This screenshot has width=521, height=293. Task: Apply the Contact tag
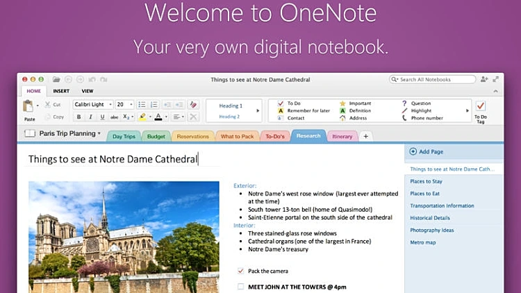pyautogui.click(x=291, y=118)
